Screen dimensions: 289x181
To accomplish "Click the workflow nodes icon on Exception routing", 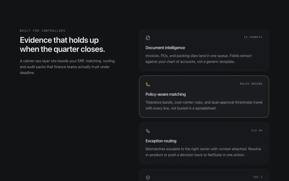I will pos(148,131).
